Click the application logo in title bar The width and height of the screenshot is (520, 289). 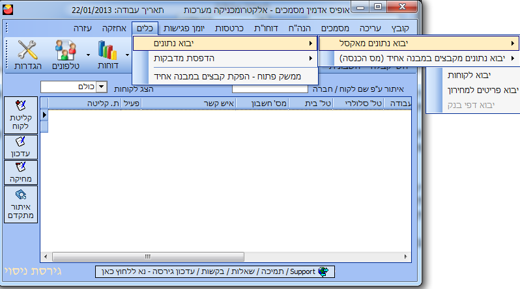(8, 10)
